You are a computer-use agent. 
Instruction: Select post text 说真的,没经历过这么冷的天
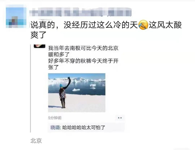[84, 25]
